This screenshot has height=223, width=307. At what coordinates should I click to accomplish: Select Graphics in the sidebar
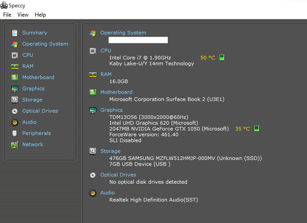[x=33, y=88]
